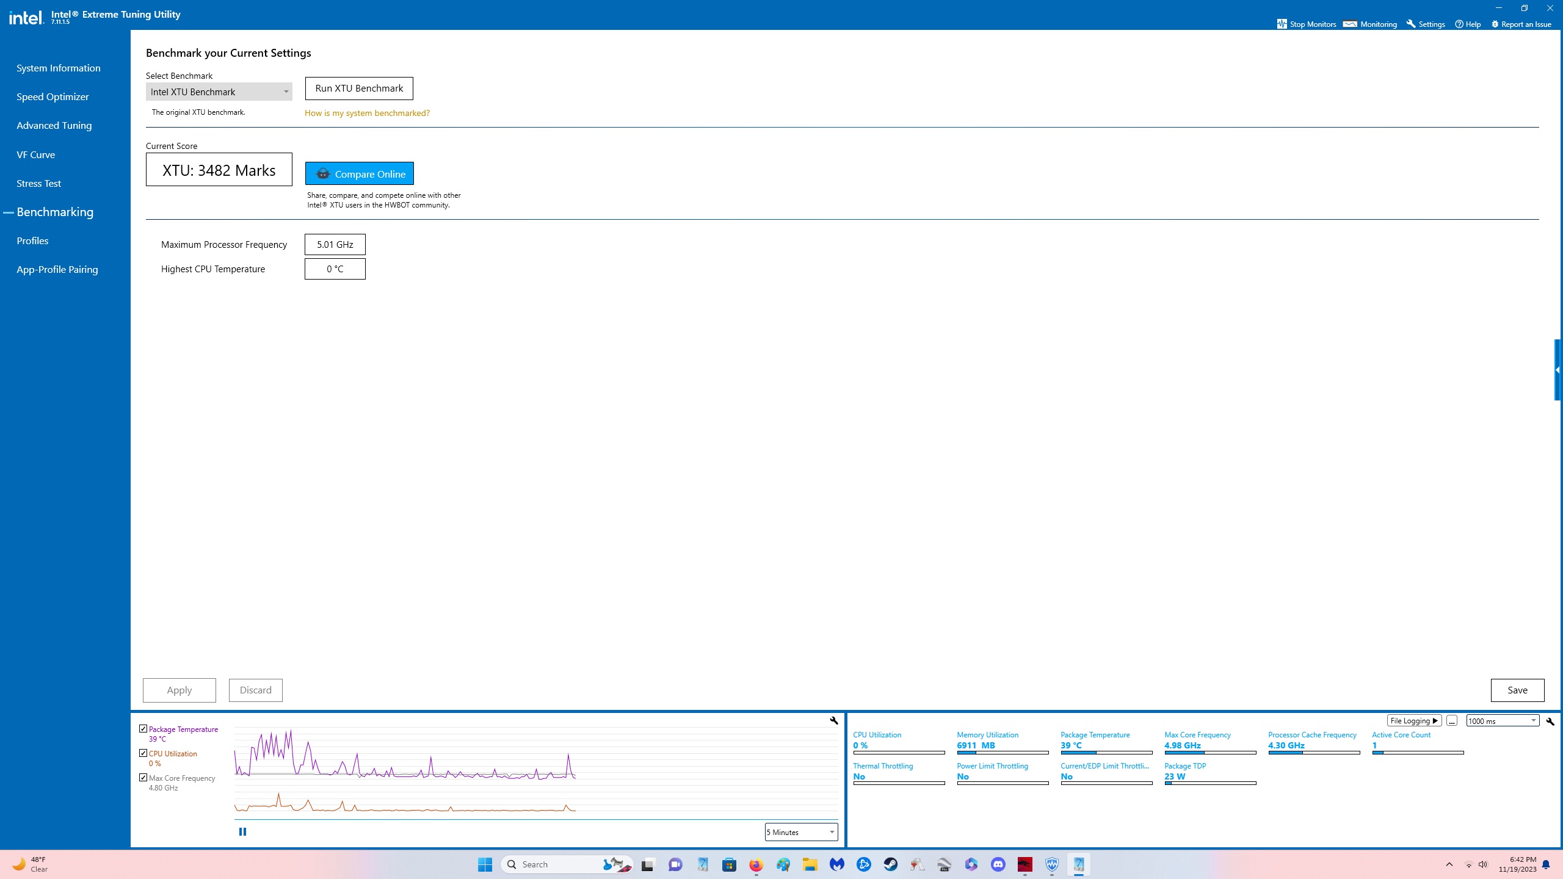Open Battle.net from taskbar
This screenshot has height=879, width=1563.
point(863,864)
